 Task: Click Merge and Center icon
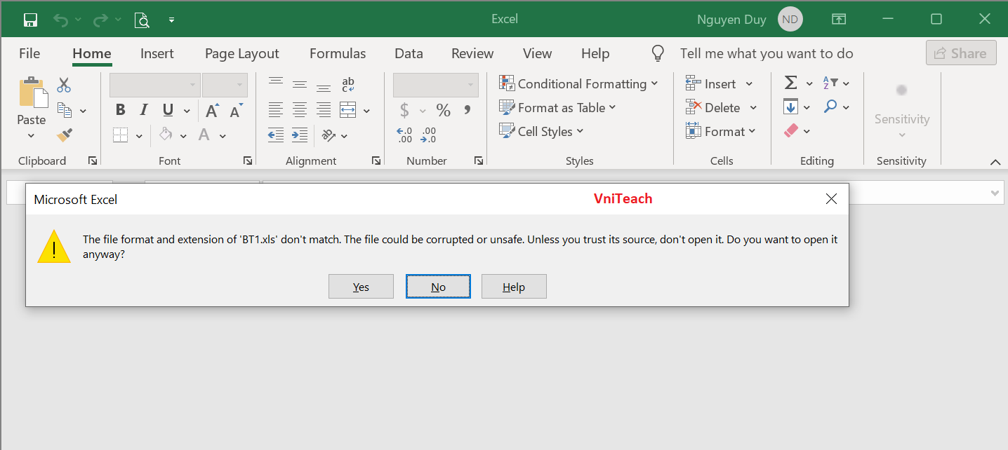(x=348, y=109)
